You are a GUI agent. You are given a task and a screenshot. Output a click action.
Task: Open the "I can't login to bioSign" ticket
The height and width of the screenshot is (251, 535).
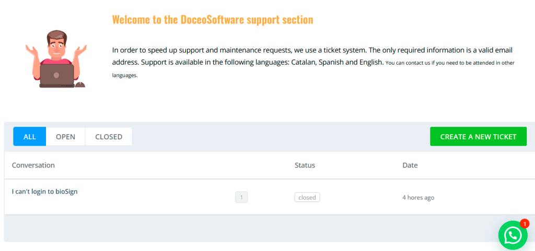(45, 192)
